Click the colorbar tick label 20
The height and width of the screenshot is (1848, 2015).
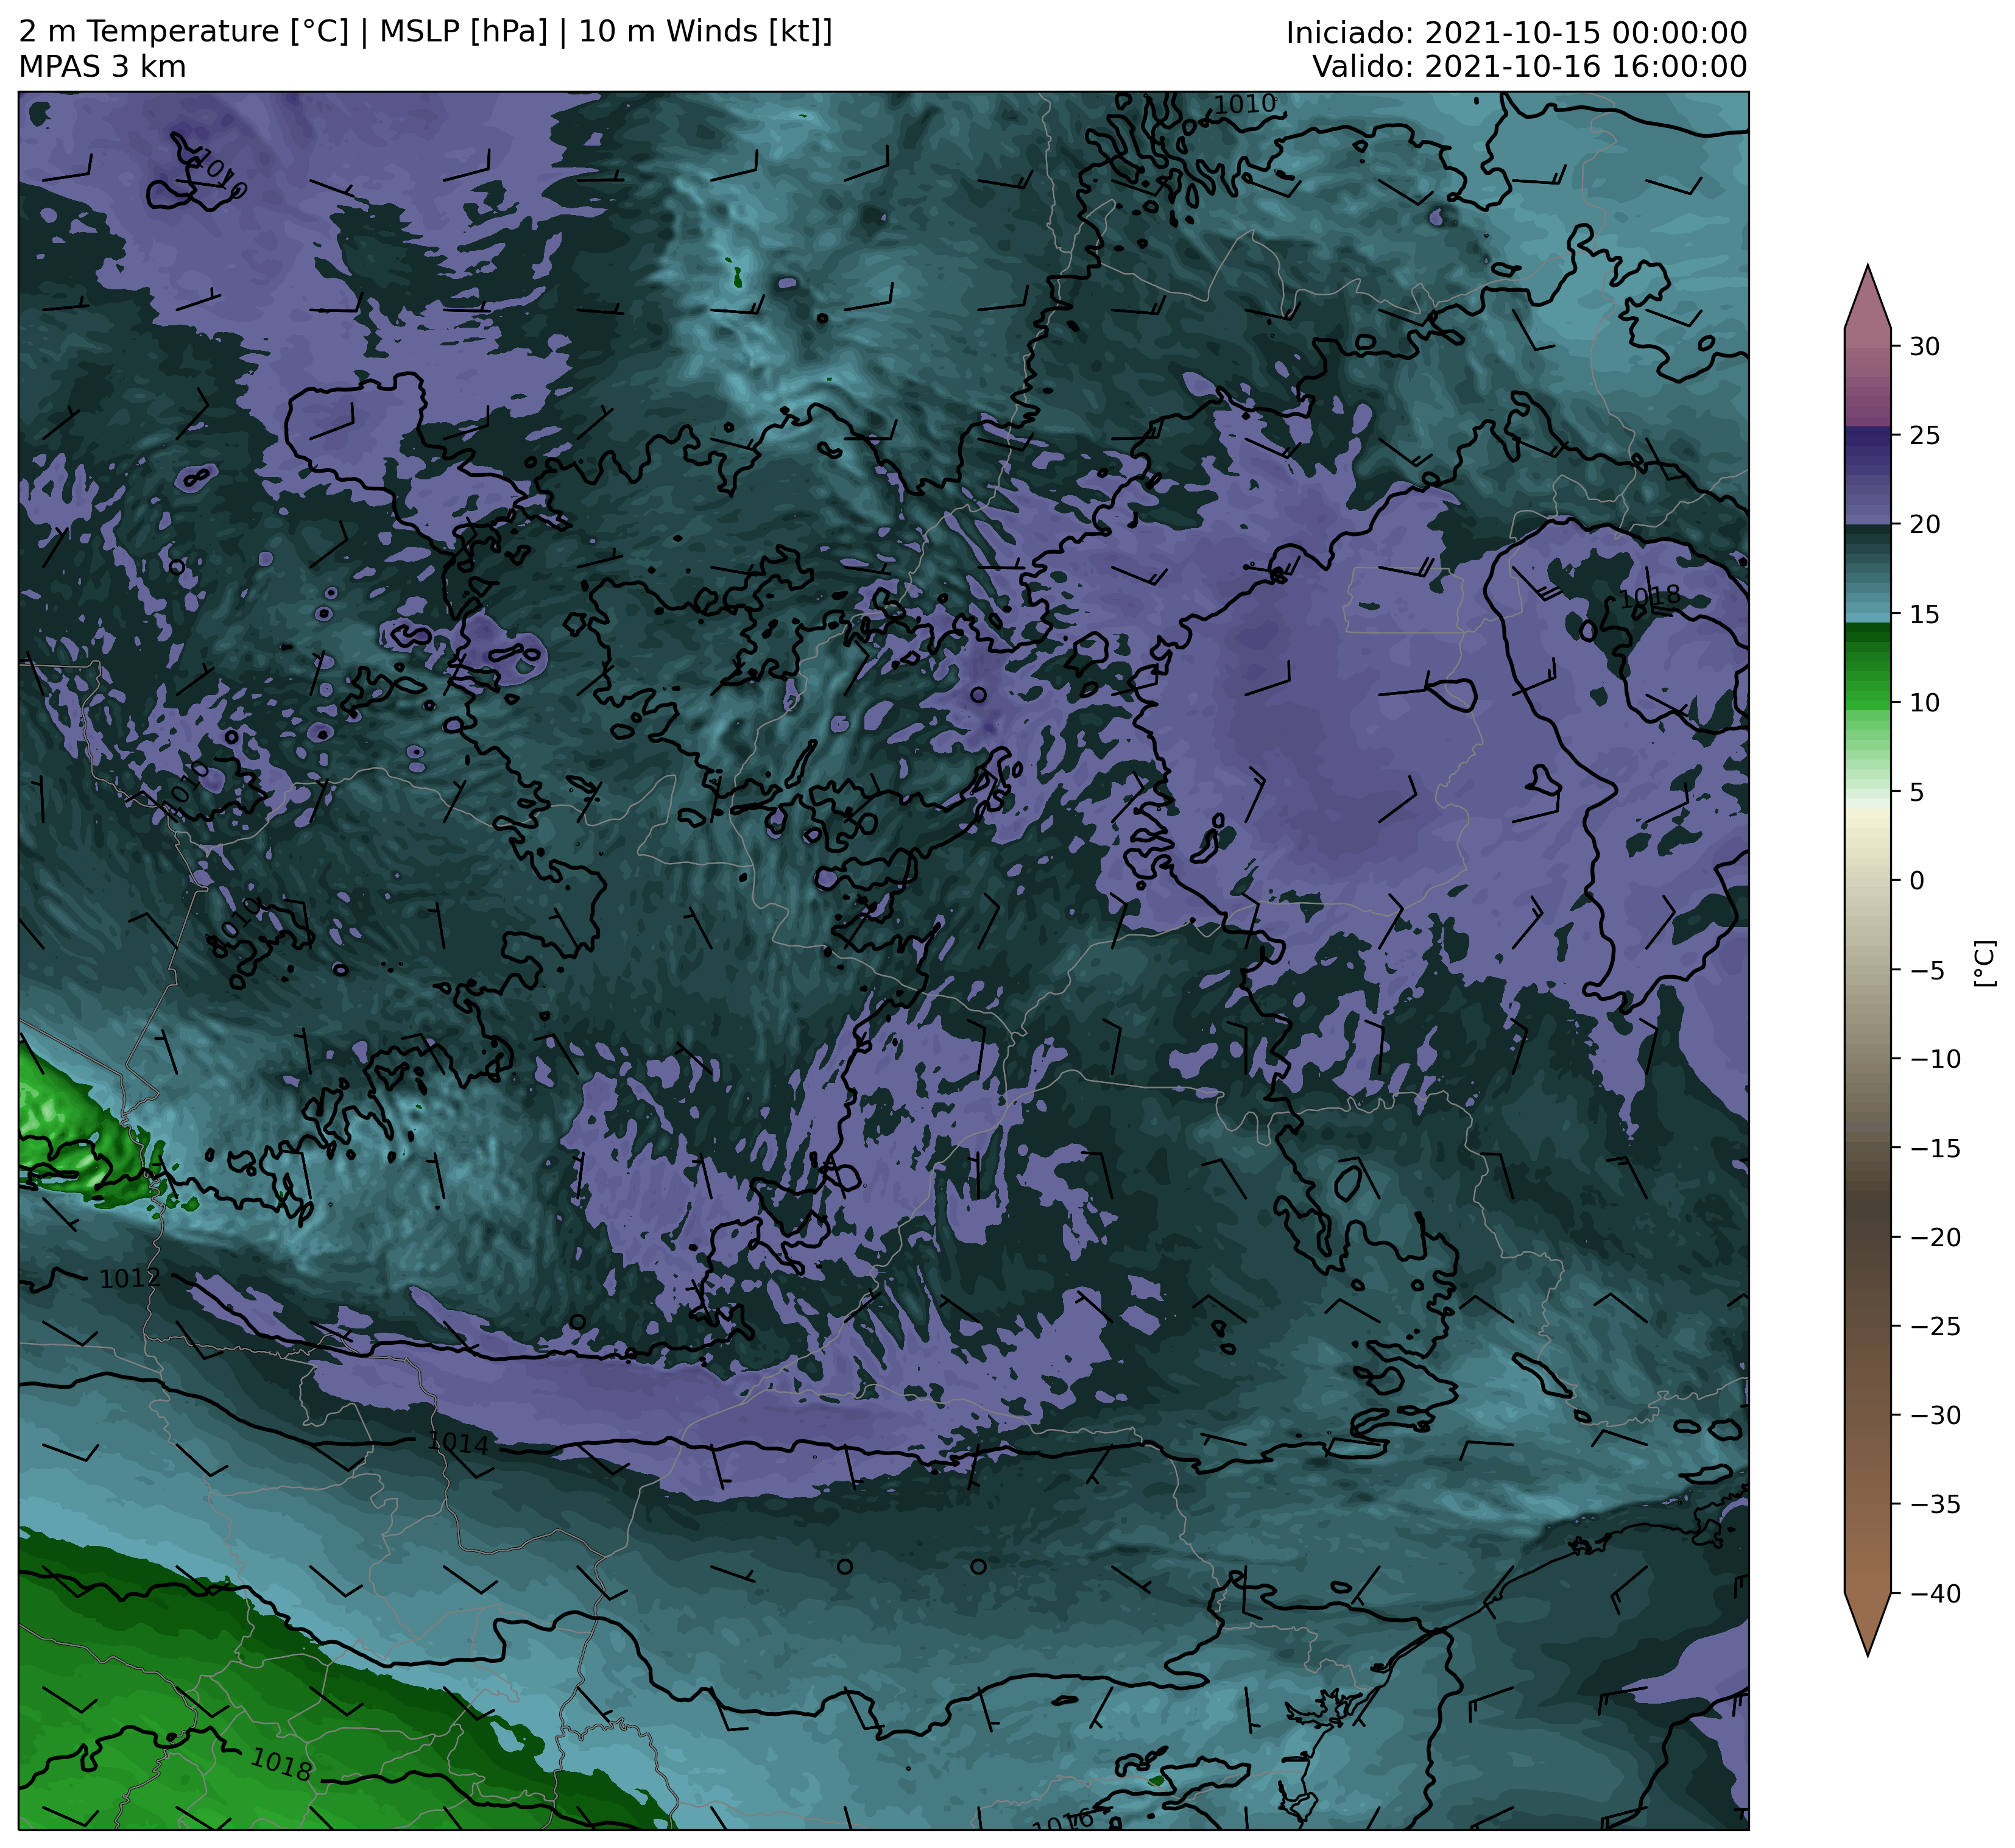tap(1925, 525)
